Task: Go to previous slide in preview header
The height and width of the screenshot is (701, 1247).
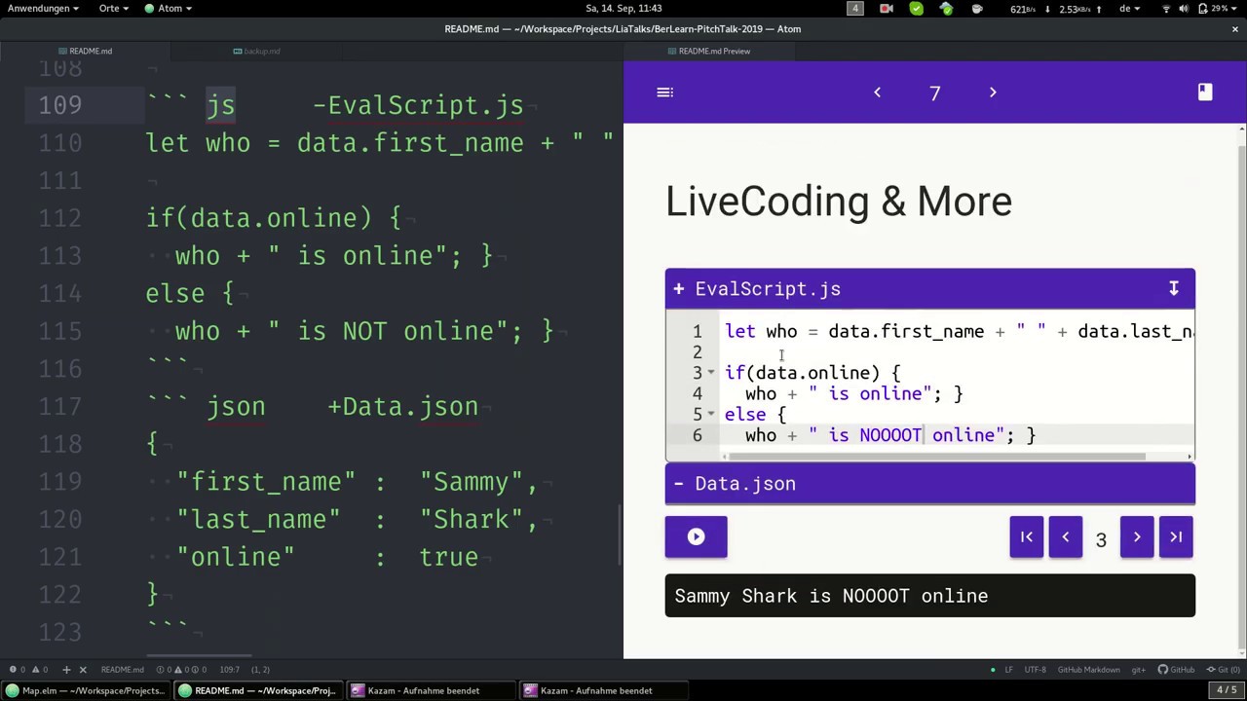Action: pyautogui.click(x=877, y=92)
